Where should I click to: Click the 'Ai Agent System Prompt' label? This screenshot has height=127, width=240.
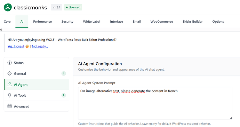97,83
